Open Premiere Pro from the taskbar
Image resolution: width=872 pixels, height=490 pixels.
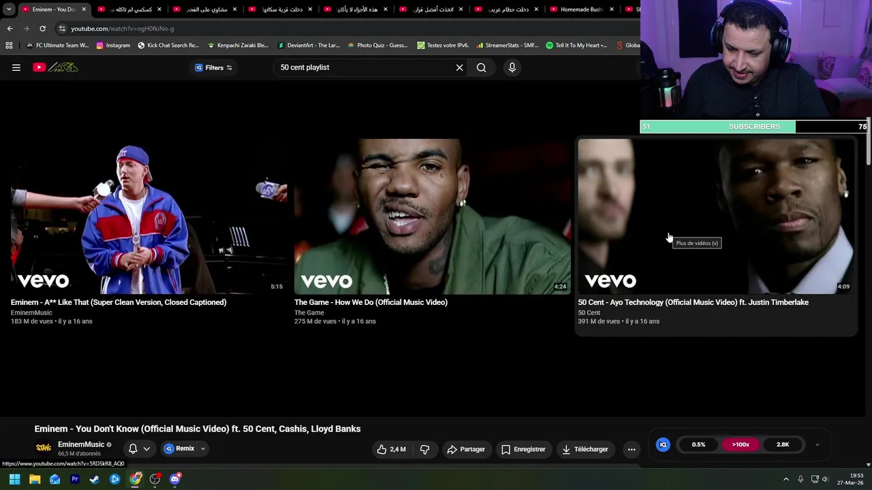click(75, 479)
